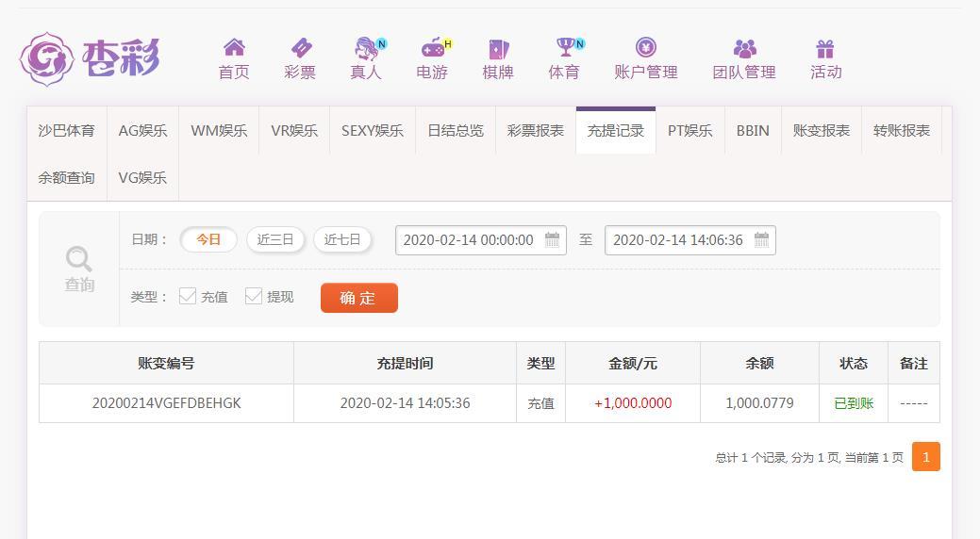Select the 今日 date filter
Viewport: 980px width, 539px height.
click(208, 240)
